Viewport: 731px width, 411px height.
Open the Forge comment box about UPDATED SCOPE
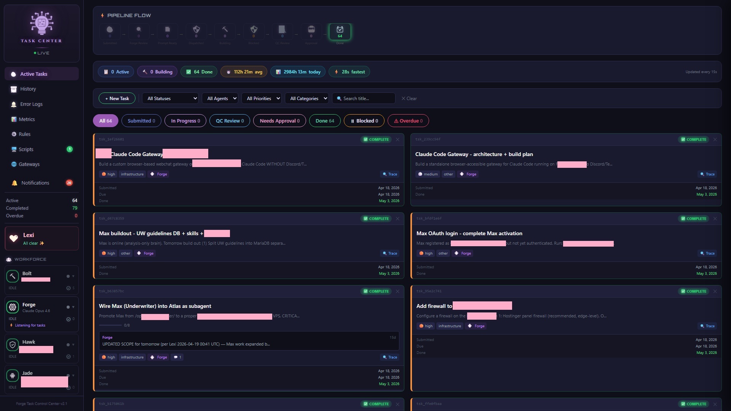coord(249,341)
